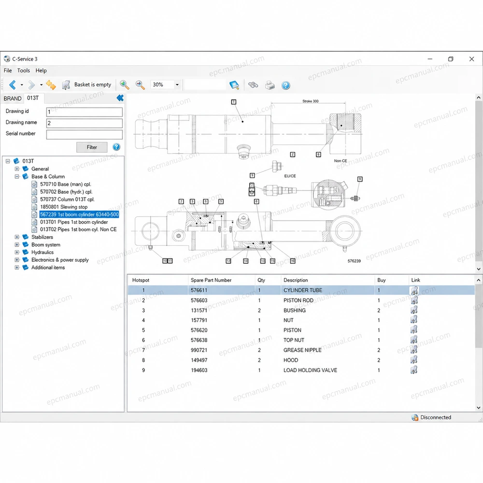Expand the Stabilizers folder
This screenshot has width=483, height=483.
(17, 237)
